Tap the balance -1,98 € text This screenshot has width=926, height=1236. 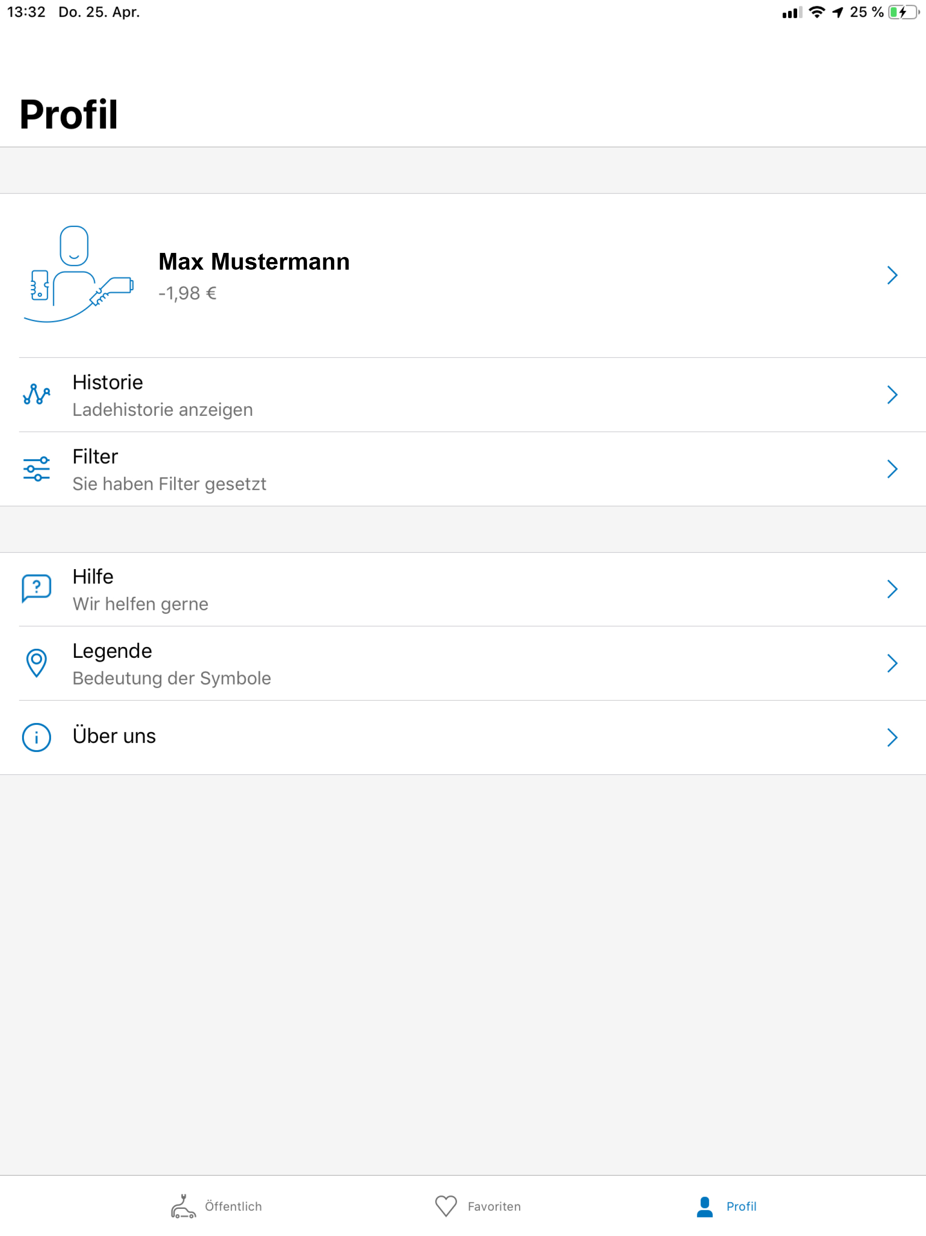pos(187,293)
